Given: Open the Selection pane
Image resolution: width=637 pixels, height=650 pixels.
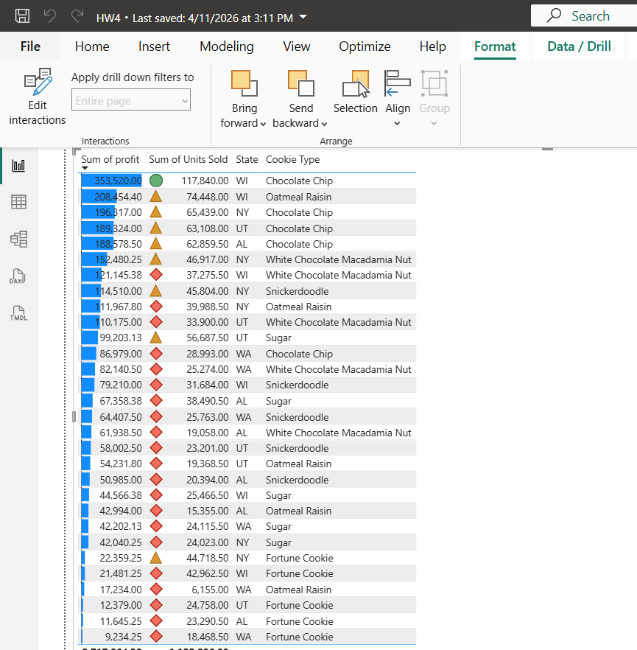Looking at the screenshot, I should pos(356,91).
